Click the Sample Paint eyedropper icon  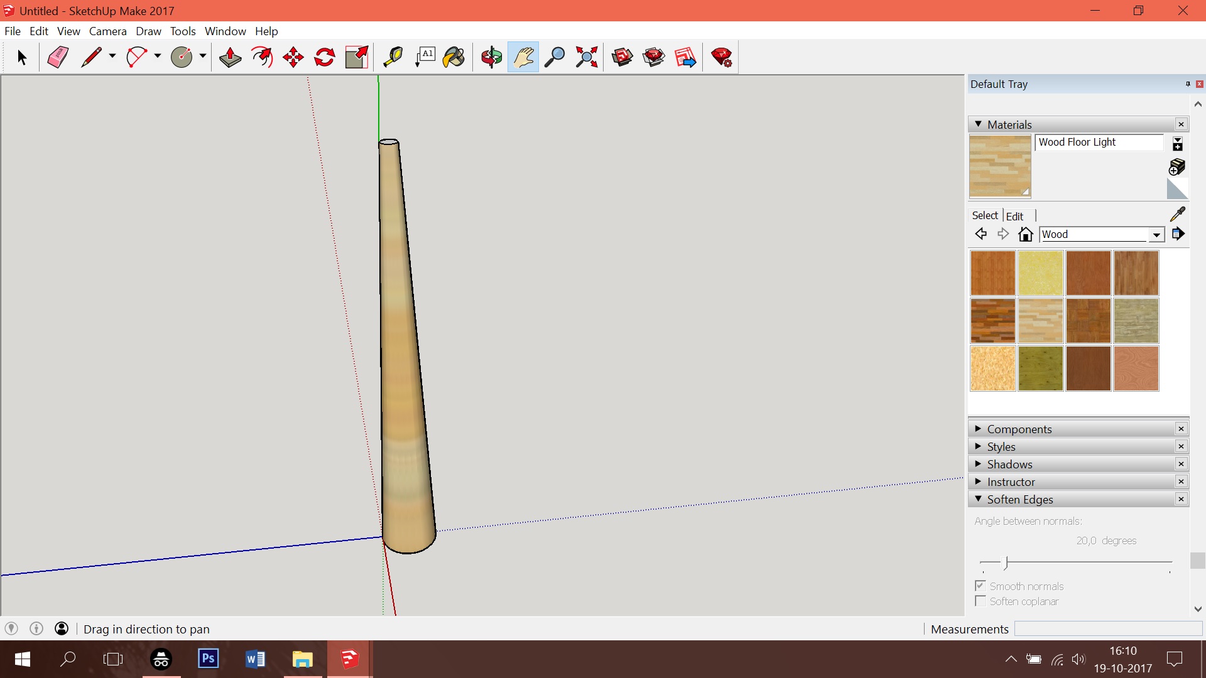1178,214
